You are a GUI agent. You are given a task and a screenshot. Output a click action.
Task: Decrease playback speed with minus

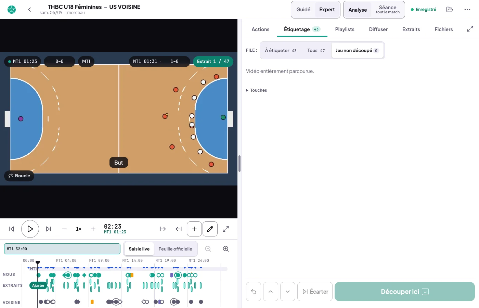tap(64, 229)
